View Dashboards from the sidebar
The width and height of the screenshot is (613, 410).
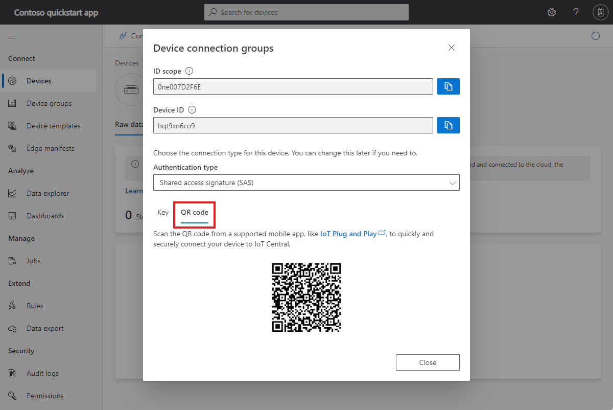[46, 215]
